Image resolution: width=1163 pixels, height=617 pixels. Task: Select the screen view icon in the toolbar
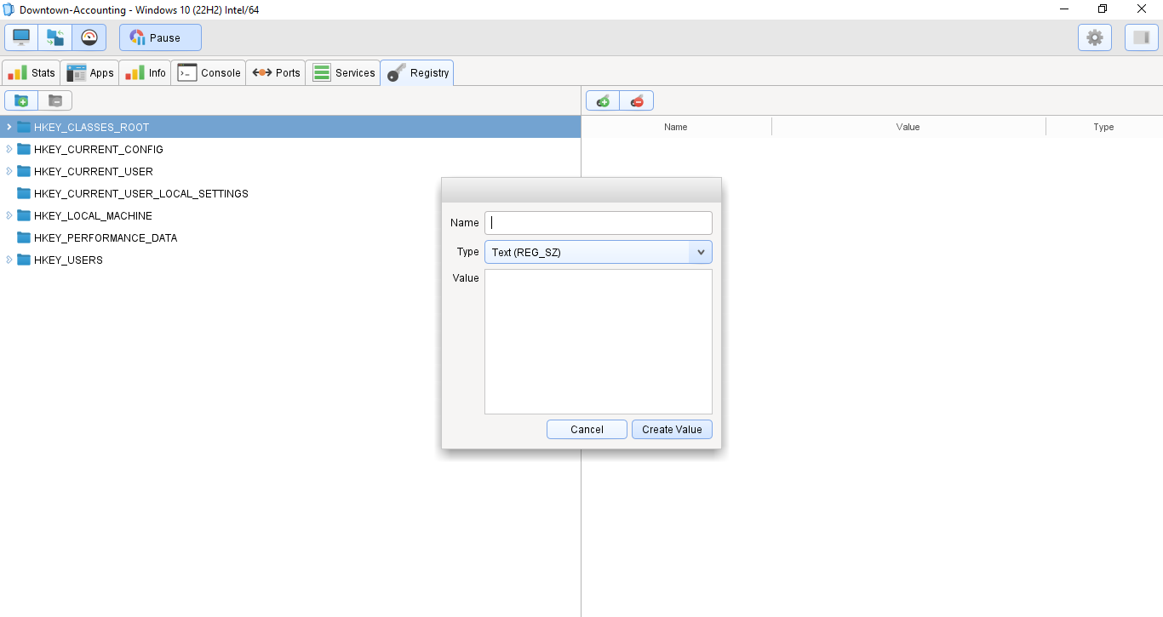click(20, 37)
